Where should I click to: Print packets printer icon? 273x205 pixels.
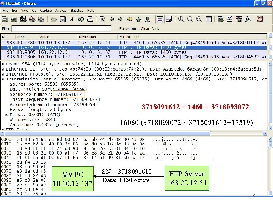(x=90, y=19)
